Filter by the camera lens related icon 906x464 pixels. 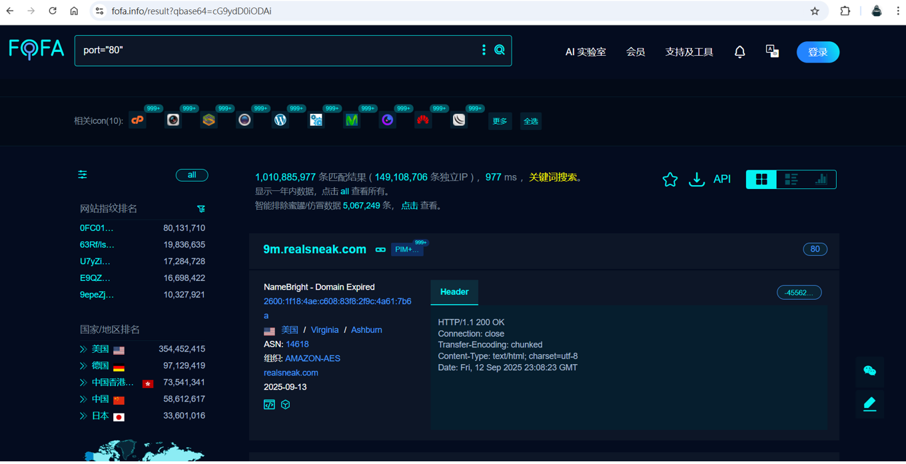pos(173,120)
